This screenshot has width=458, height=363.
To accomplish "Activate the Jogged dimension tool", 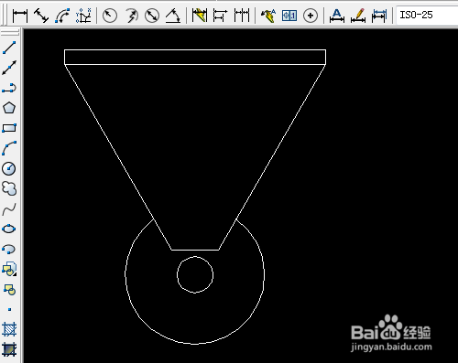I will tap(131, 16).
